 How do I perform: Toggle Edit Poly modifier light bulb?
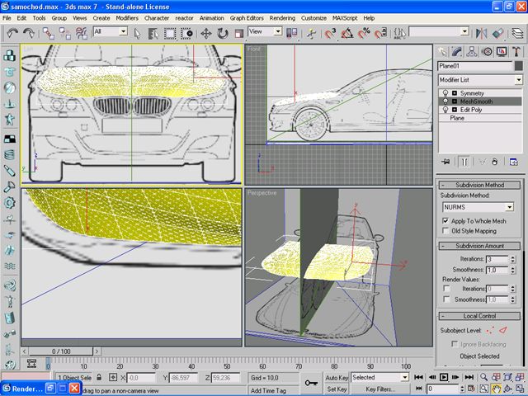pos(445,110)
